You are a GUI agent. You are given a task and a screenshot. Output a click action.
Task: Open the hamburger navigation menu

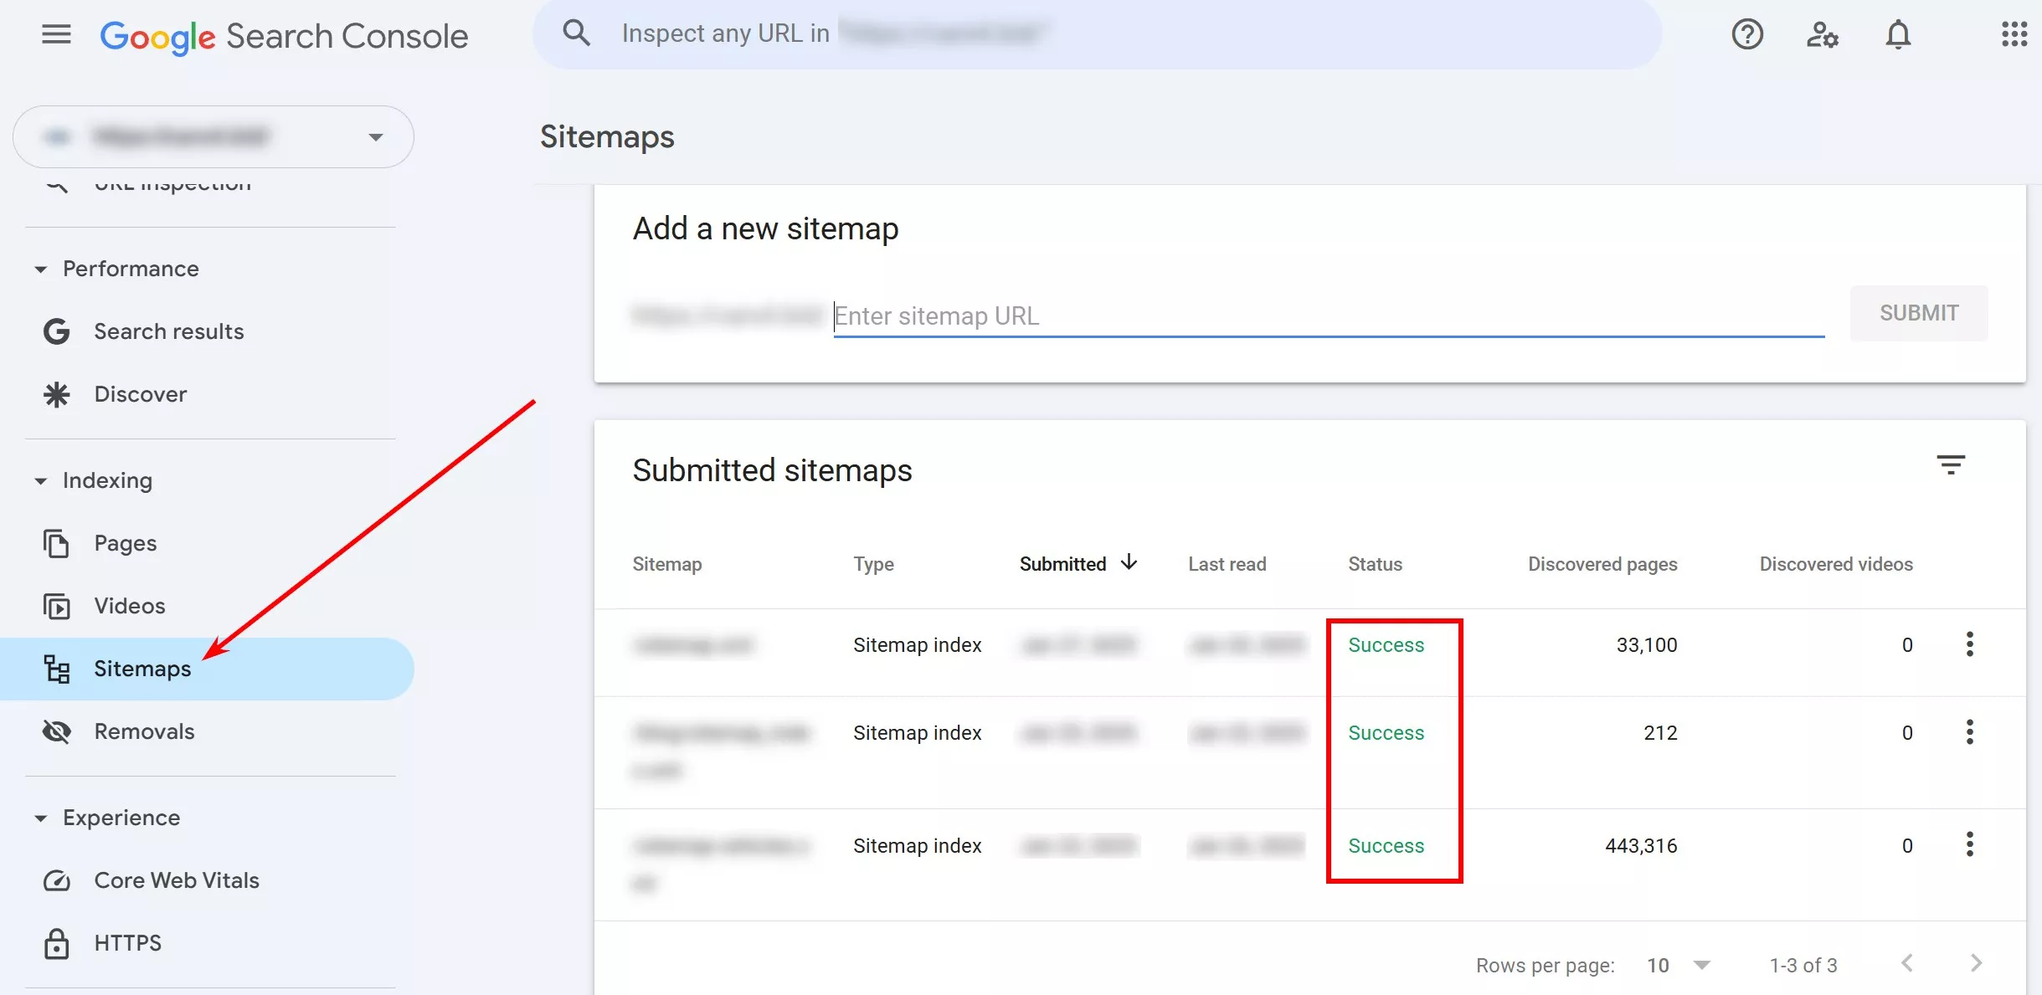click(x=56, y=34)
